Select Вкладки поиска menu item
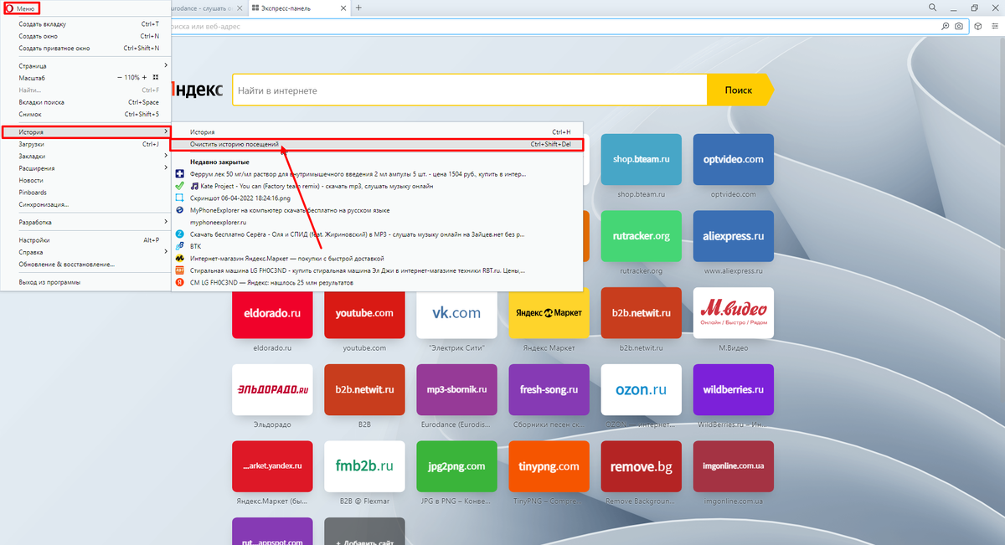Image resolution: width=1005 pixels, height=545 pixels. (x=85, y=102)
